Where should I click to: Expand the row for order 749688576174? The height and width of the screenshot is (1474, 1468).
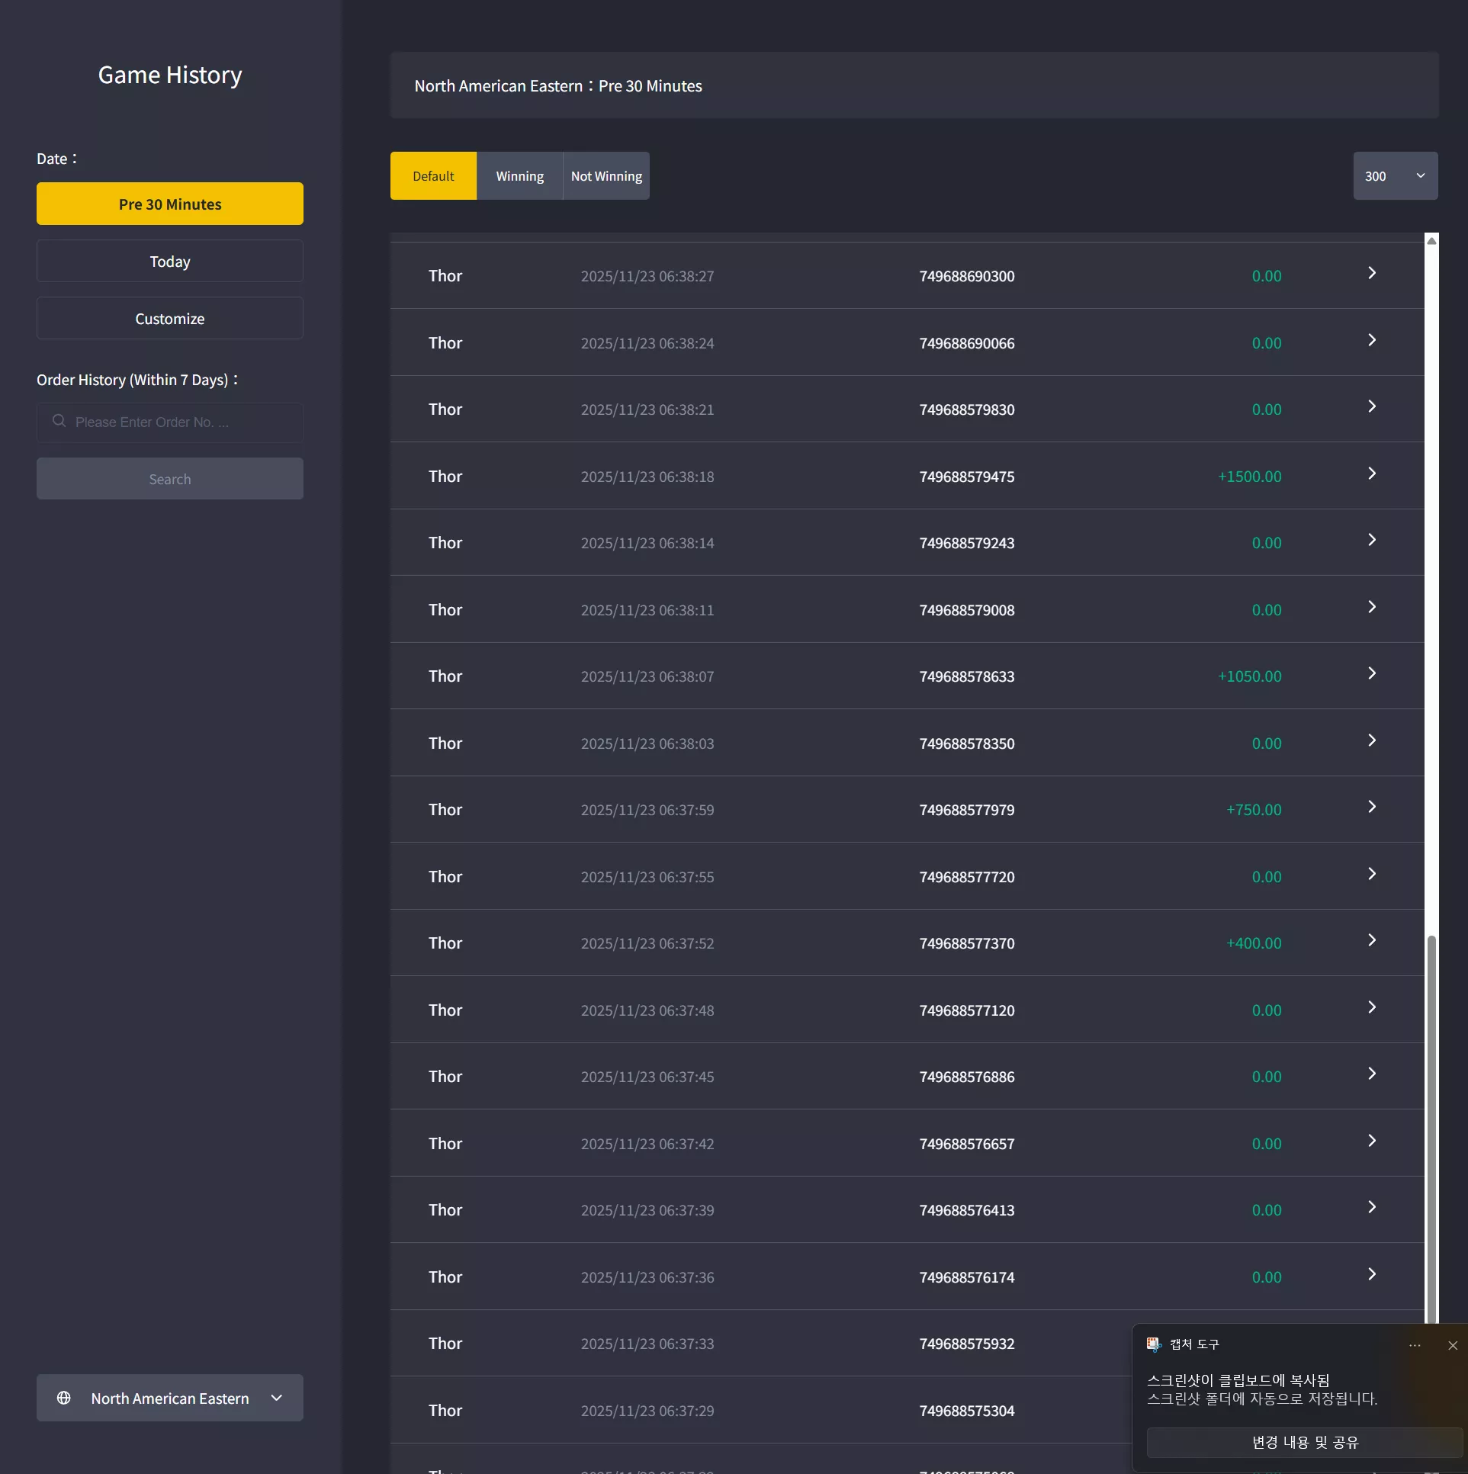coord(907,1277)
